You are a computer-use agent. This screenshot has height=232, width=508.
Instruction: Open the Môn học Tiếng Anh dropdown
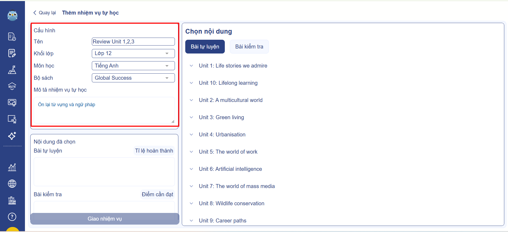(x=133, y=66)
